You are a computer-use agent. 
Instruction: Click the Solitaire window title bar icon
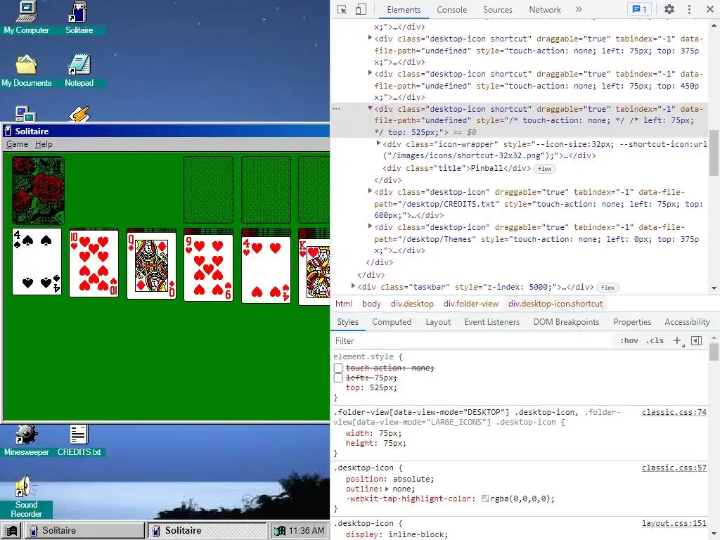[x=8, y=131]
